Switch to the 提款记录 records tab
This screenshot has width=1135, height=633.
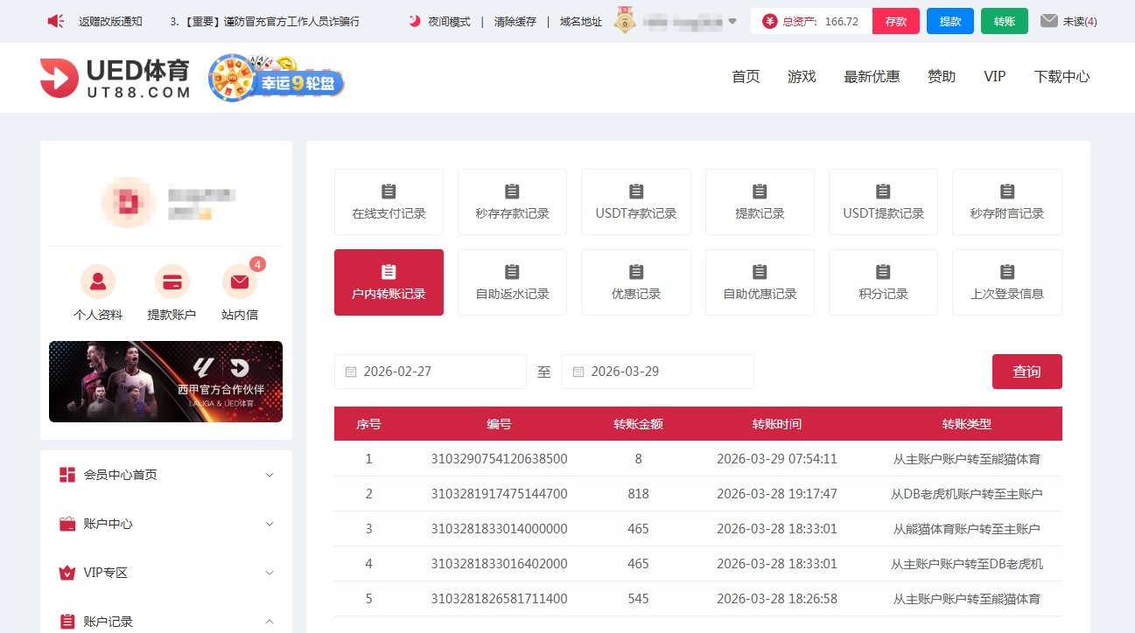point(760,201)
